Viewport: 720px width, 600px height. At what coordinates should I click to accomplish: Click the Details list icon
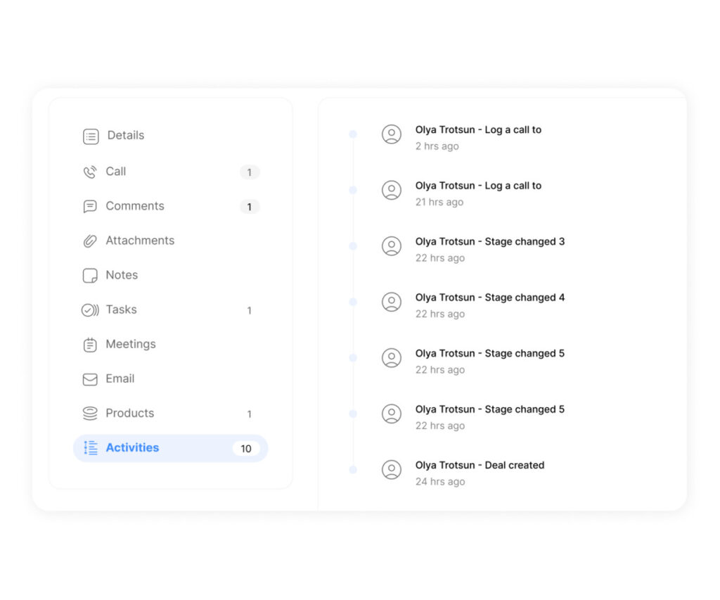(91, 136)
